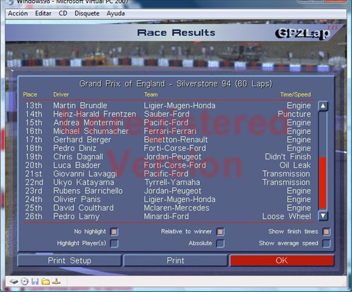Click the CD drive status icon
The height and width of the screenshot is (292, 352).
pyautogui.click(x=24, y=281)
